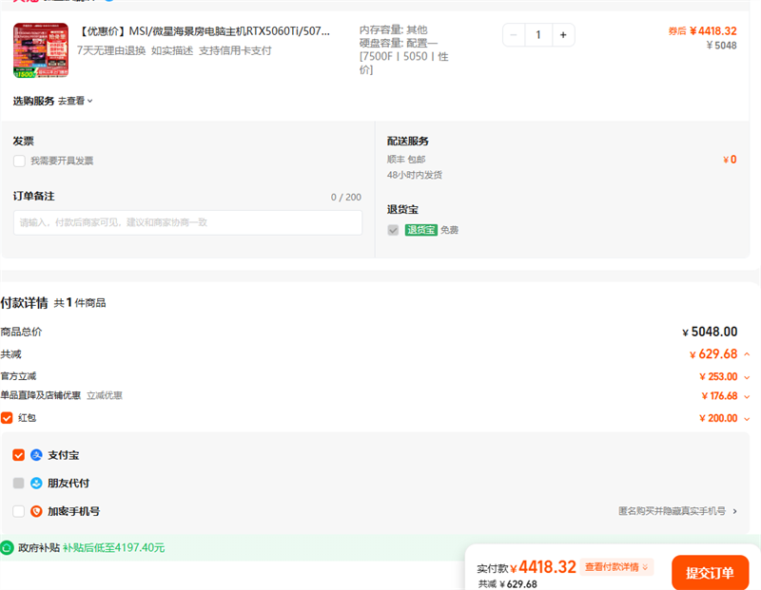Click the 提交订单 submit order button
Viewport: 761px width, 590px height.
pyautogui.click(x=710, y=573)
